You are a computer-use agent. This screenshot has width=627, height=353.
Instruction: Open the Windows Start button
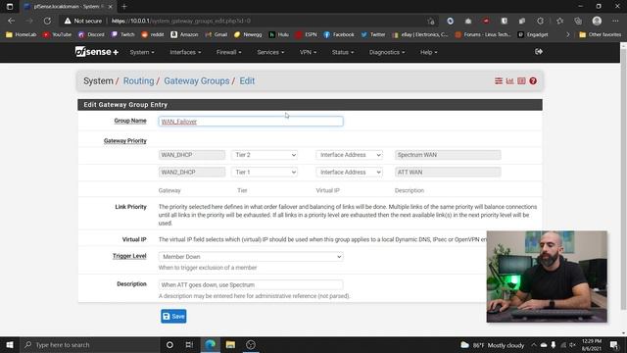click(x=10, y=344)
